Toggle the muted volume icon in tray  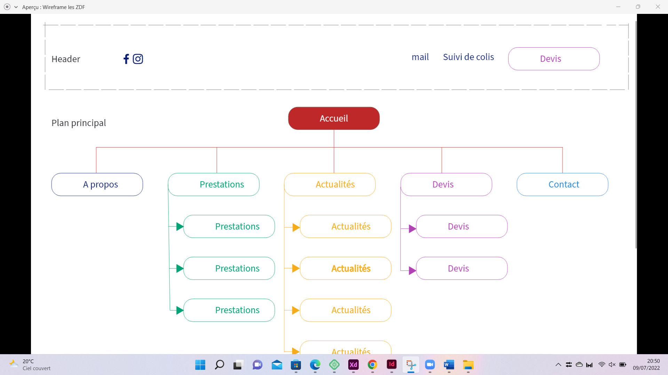[612, 365]
